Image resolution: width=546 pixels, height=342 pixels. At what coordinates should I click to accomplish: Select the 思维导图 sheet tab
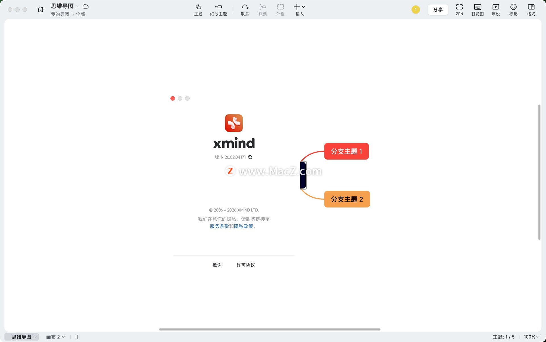point(21,337)
